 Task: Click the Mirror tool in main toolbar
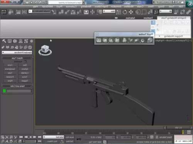(x=24, y=12)
